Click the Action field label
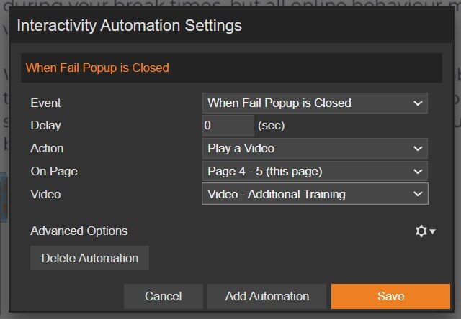The image size is (461, 319). [x=47, y=148]
